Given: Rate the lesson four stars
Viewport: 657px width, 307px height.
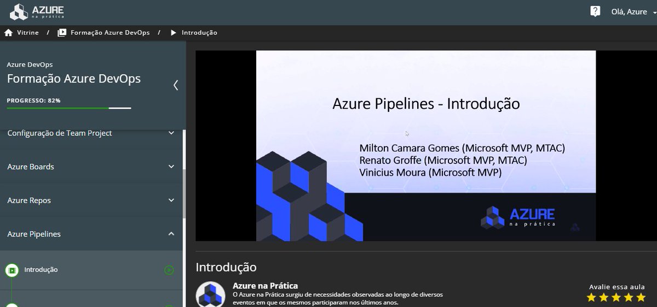Looking at the screenshot, I should click(629, 298).
